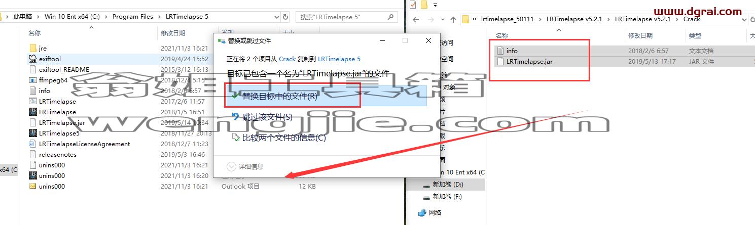Sort left window by 名称 column

tap(34, 33)
